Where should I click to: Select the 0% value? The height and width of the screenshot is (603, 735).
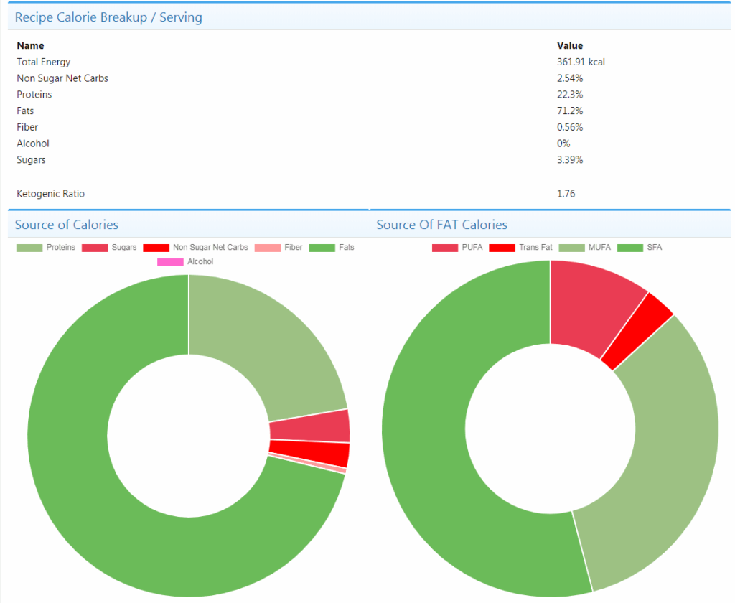(x=563, y=144)
